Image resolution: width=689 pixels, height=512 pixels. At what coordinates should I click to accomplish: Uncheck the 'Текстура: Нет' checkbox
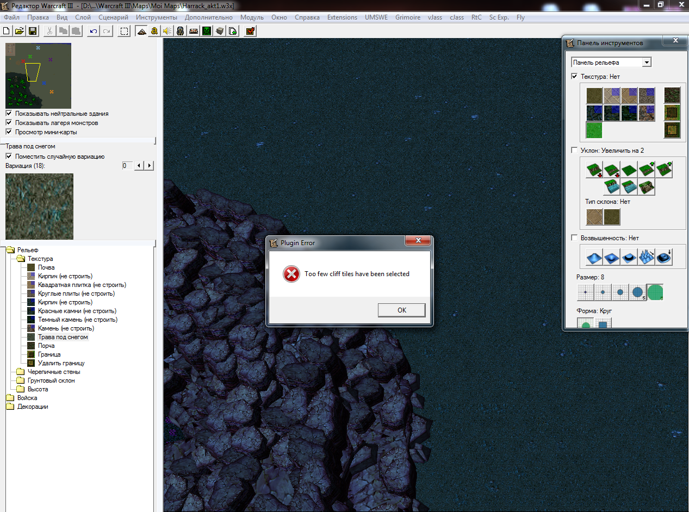(574, 77)
